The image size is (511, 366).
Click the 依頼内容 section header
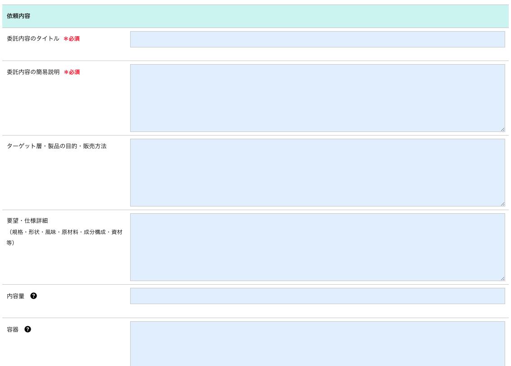19,16
